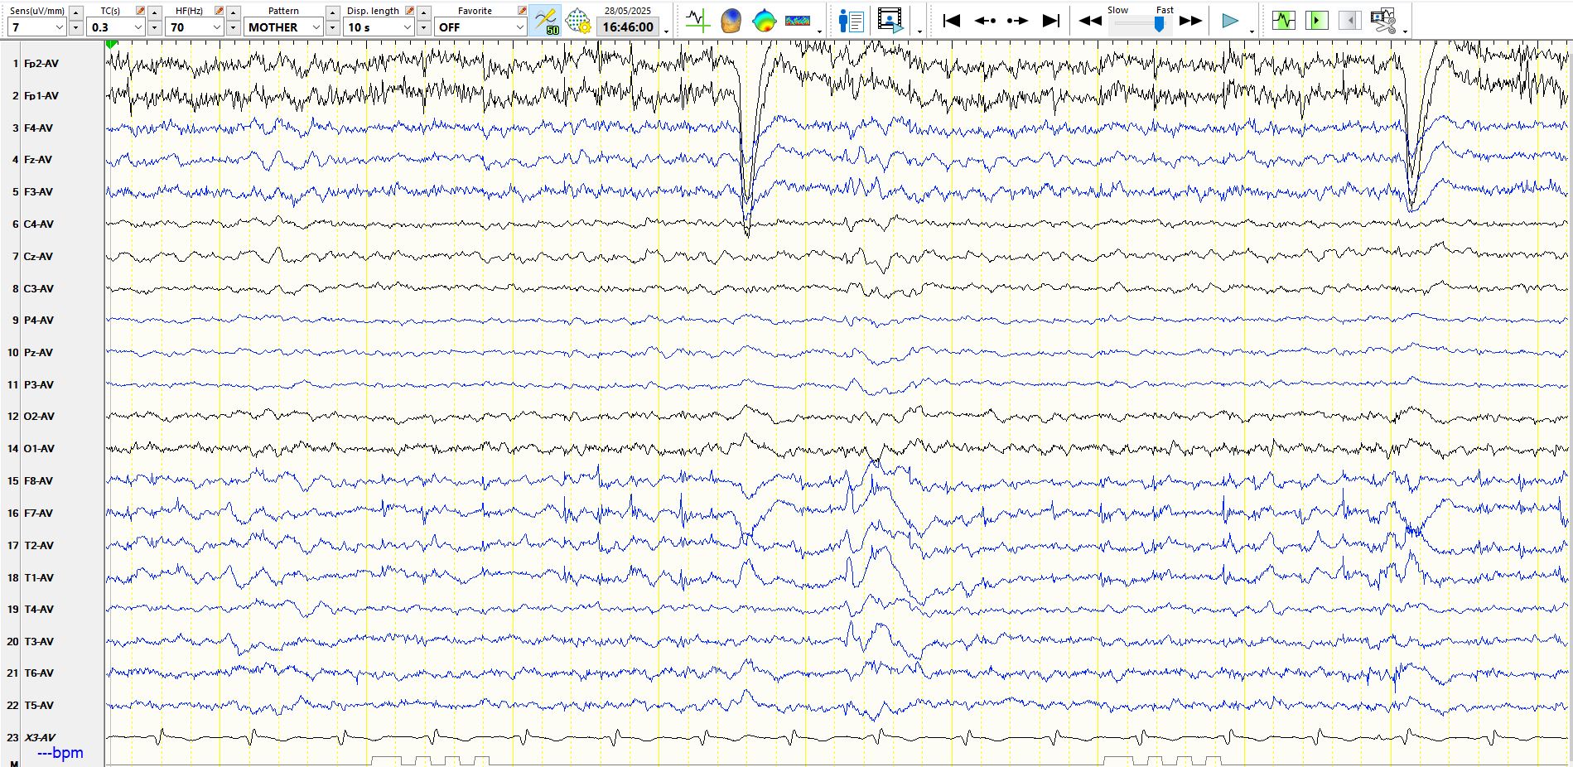Viewport: 1573px width, 767px height.
Task: Select the T5-AV channel label
Action: point(39,706)
